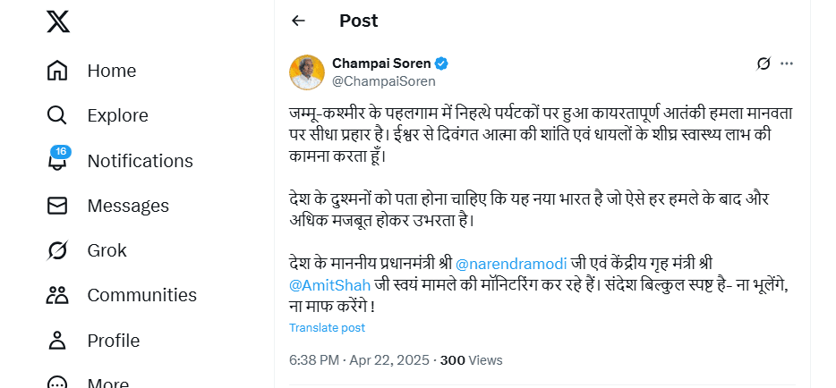Open the Profile person icon
Image resolution: width=836 pixels, height=388 pixels.
(57, 341)
